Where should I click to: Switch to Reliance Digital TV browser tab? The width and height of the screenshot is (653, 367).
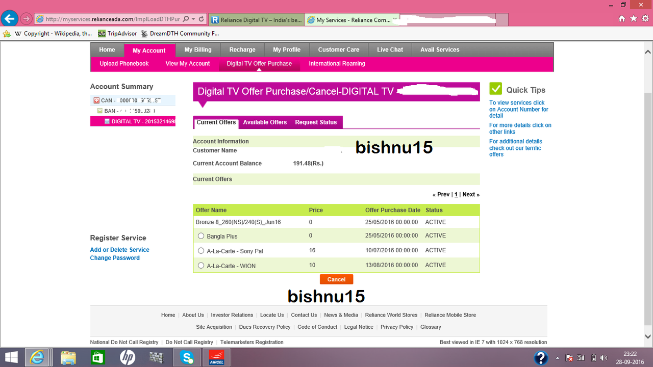(x=256, y=20)
